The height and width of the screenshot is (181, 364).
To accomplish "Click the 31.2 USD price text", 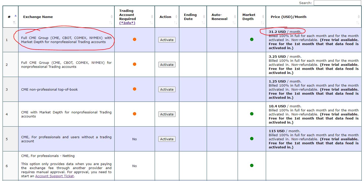I will click(277, 32).
